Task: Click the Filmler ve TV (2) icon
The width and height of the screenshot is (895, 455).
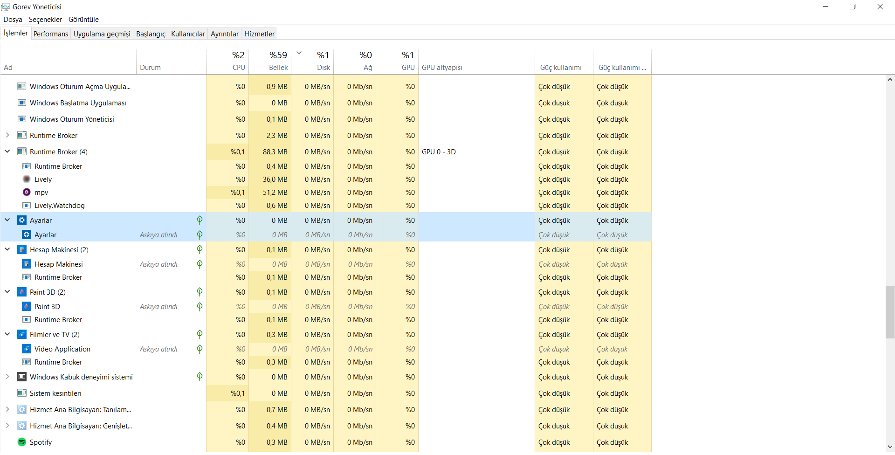Action: coord(22,334)
